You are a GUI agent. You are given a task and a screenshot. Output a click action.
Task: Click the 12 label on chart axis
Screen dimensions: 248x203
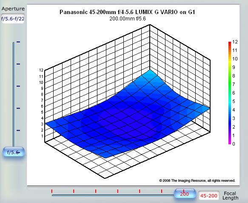click(x=41, y=70)
